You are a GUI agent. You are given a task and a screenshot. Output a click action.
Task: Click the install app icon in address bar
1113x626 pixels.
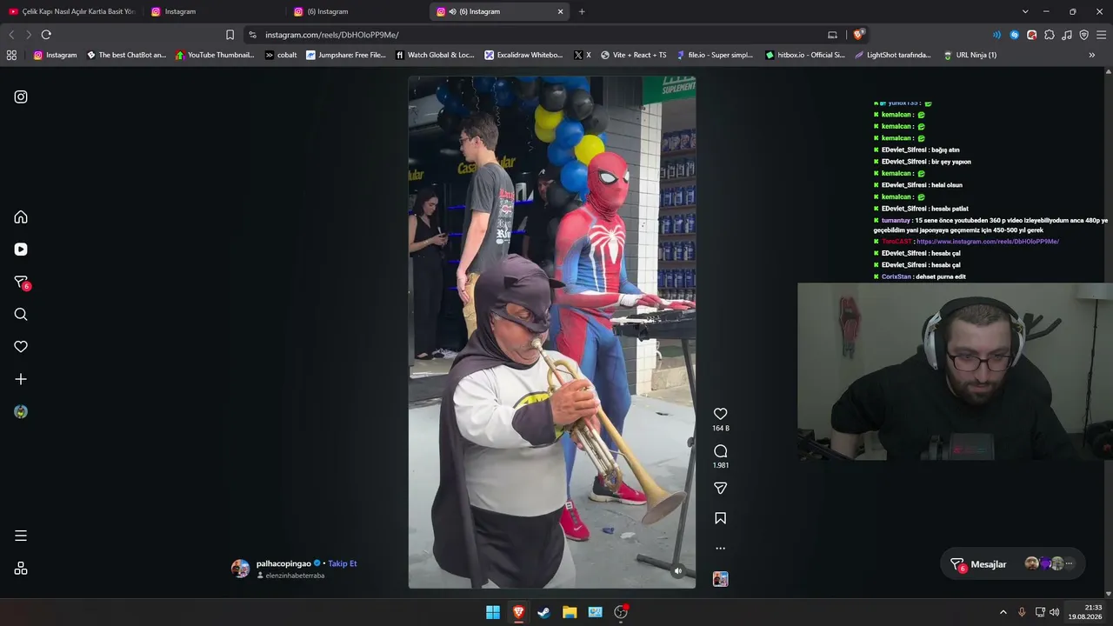click(832, 35)
